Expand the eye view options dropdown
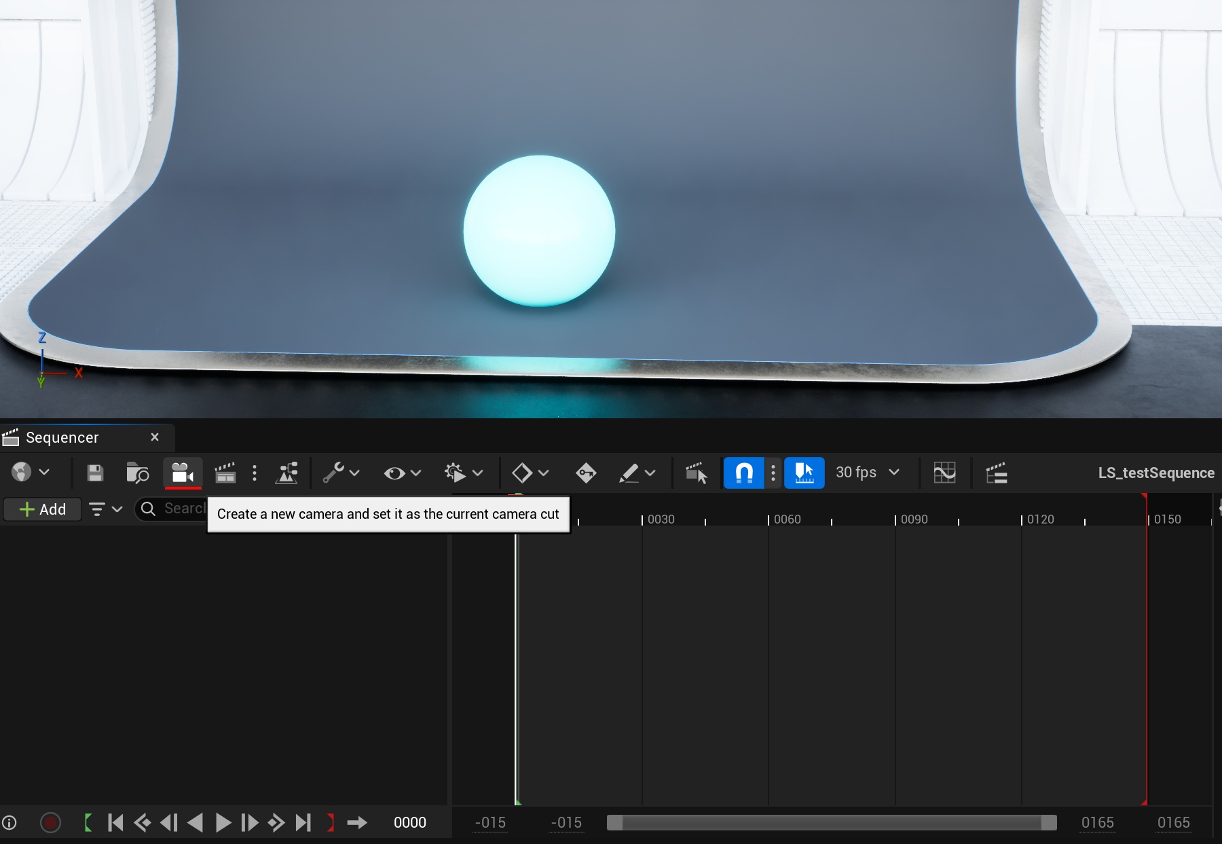Image resolution: width=1222 pixels, height=844 pixels. (402, 473)
